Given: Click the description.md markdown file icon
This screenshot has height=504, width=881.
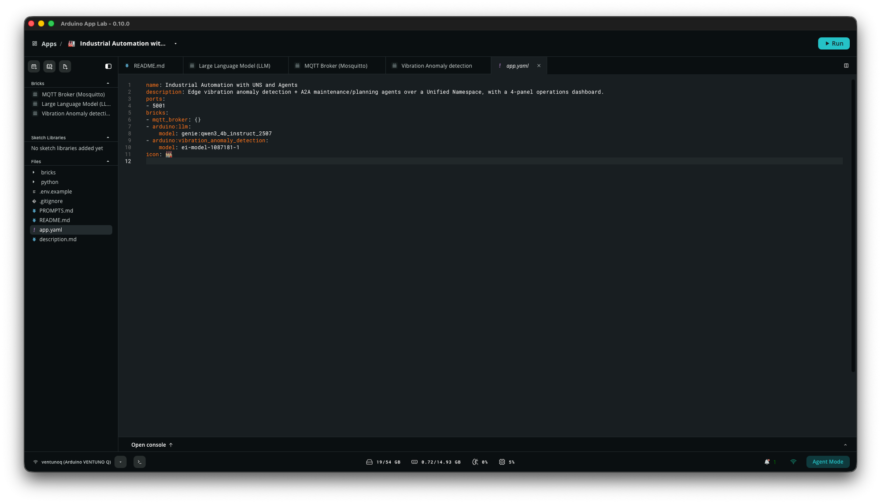Looking at the screenshot, I should (34, 240).
